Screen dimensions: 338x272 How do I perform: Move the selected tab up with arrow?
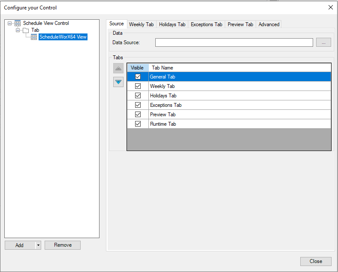coord(118,69)
